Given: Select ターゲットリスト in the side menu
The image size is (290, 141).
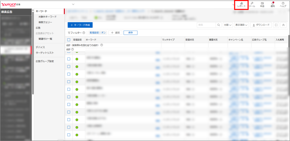Looking at the screenshot, I should point(45,53).
